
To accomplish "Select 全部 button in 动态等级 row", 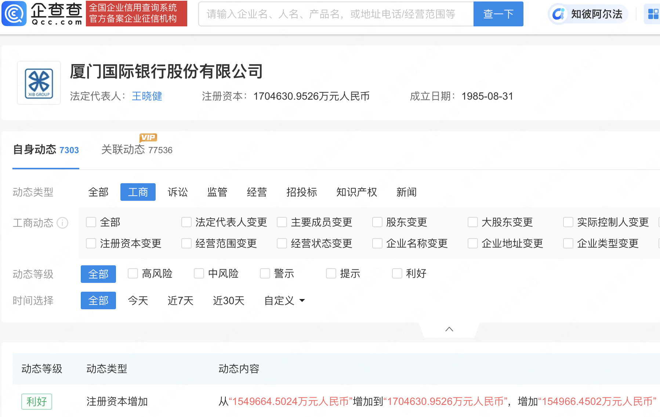I will pyautogui.click(x=98, y=274).
